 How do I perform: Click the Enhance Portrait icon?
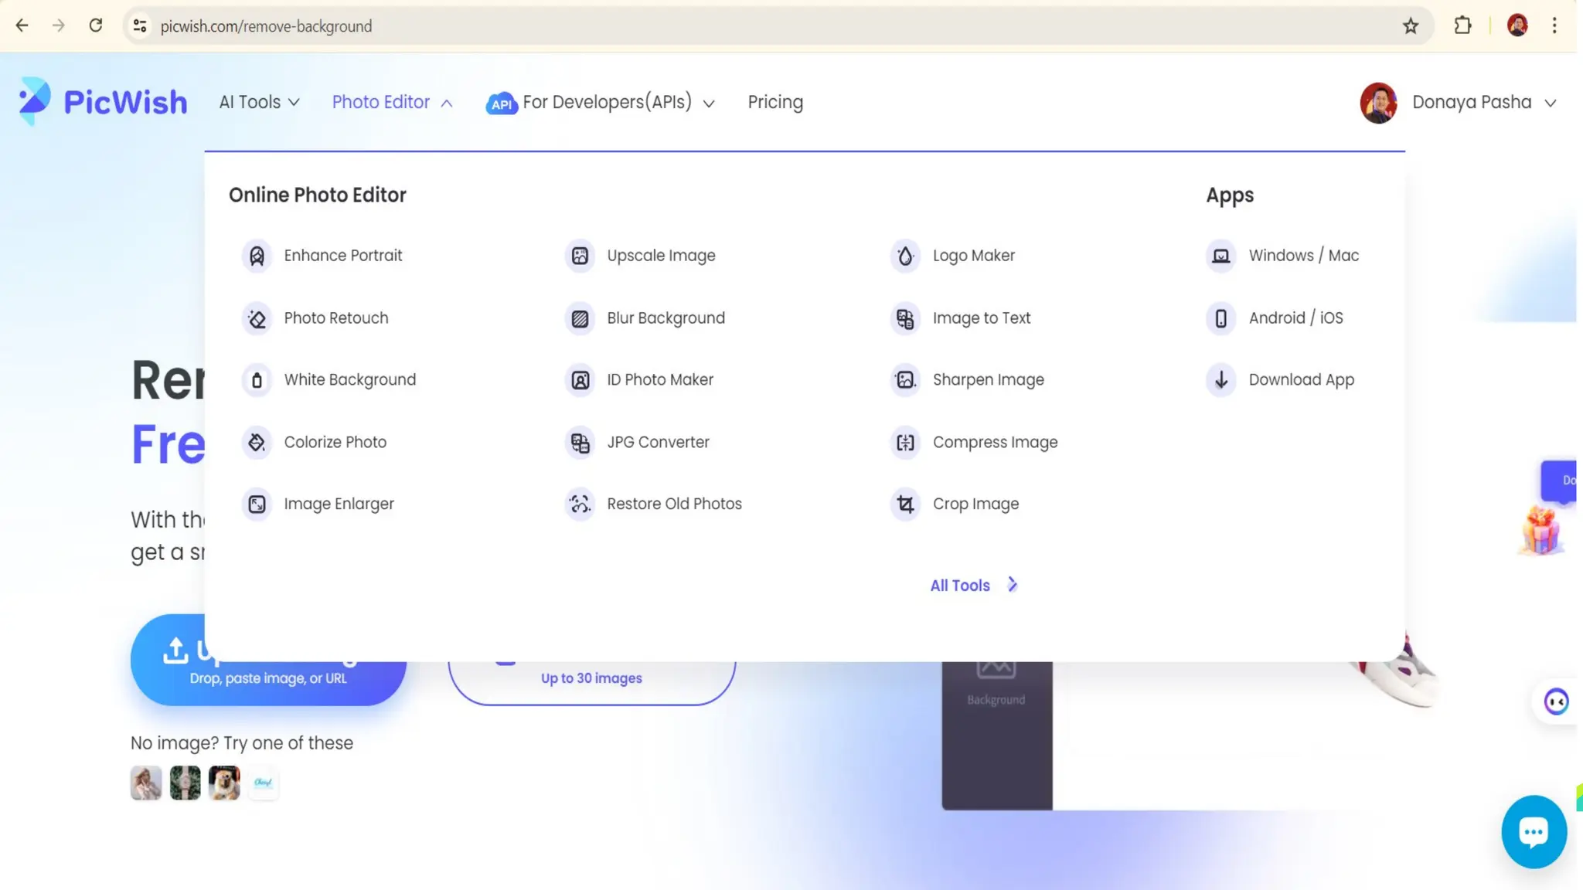click(x=257, y=256)
